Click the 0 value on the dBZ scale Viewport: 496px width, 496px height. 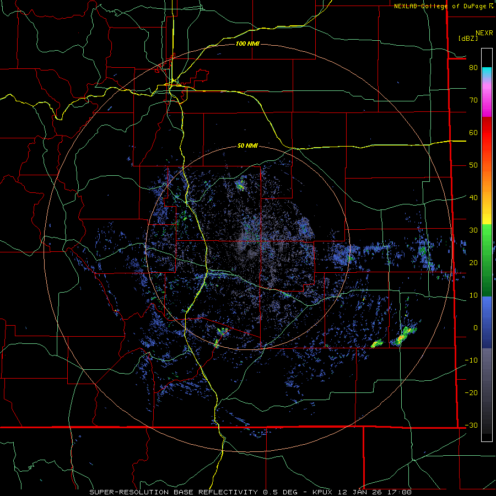[475, 328]
